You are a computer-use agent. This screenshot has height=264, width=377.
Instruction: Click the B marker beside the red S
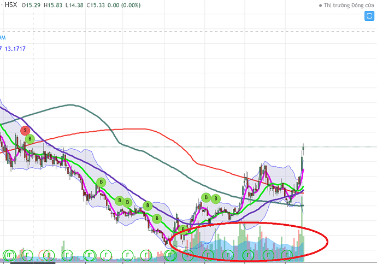30,139
